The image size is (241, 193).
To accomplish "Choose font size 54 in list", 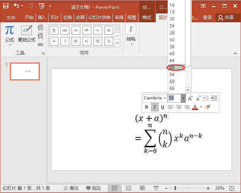I will [176, 75].
